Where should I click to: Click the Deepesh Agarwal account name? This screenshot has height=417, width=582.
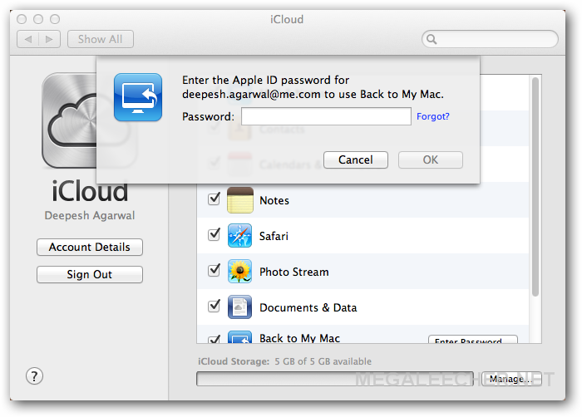90,215
